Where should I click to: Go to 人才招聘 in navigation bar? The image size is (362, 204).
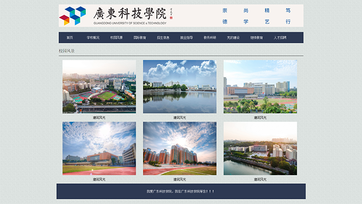pyautogui.click(x=280, y=38)
